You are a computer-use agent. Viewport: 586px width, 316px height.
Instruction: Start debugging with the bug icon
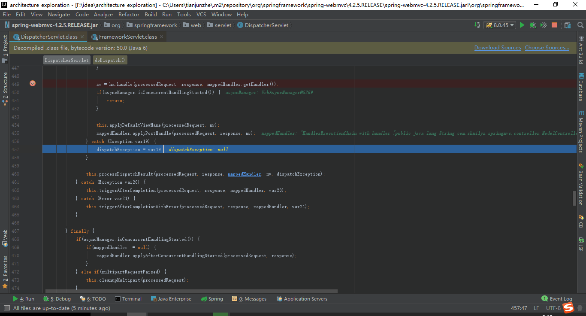pyautogui.click(x=532, y=25)
